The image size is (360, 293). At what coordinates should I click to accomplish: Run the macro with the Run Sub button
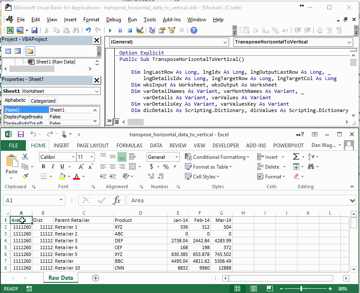coord(110,30)
